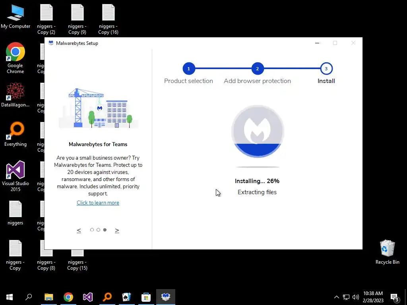This screenshot has height=305, width=407.
Task: Click the "Malwarebytes for Teams" heading
Action: [98, 145]
